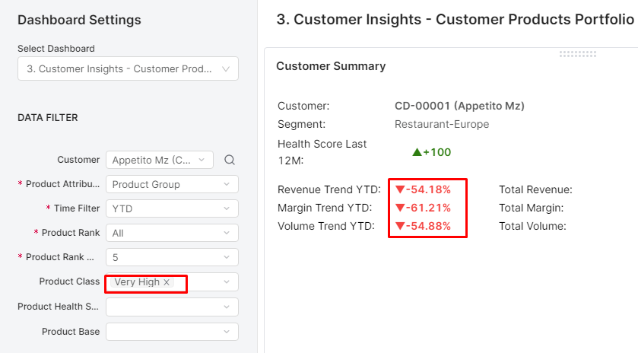The width and height of the screenshot is (638, 353).
Task: Click the customer search magnifier icon
Action: (x=230, y=160)
